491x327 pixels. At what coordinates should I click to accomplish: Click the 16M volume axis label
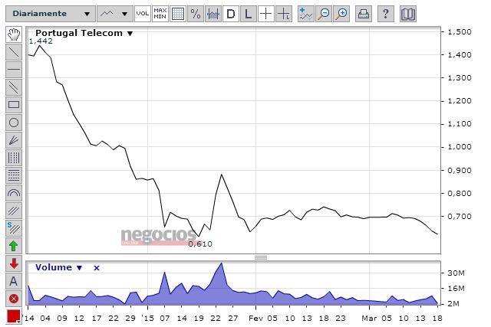(456, 288)
